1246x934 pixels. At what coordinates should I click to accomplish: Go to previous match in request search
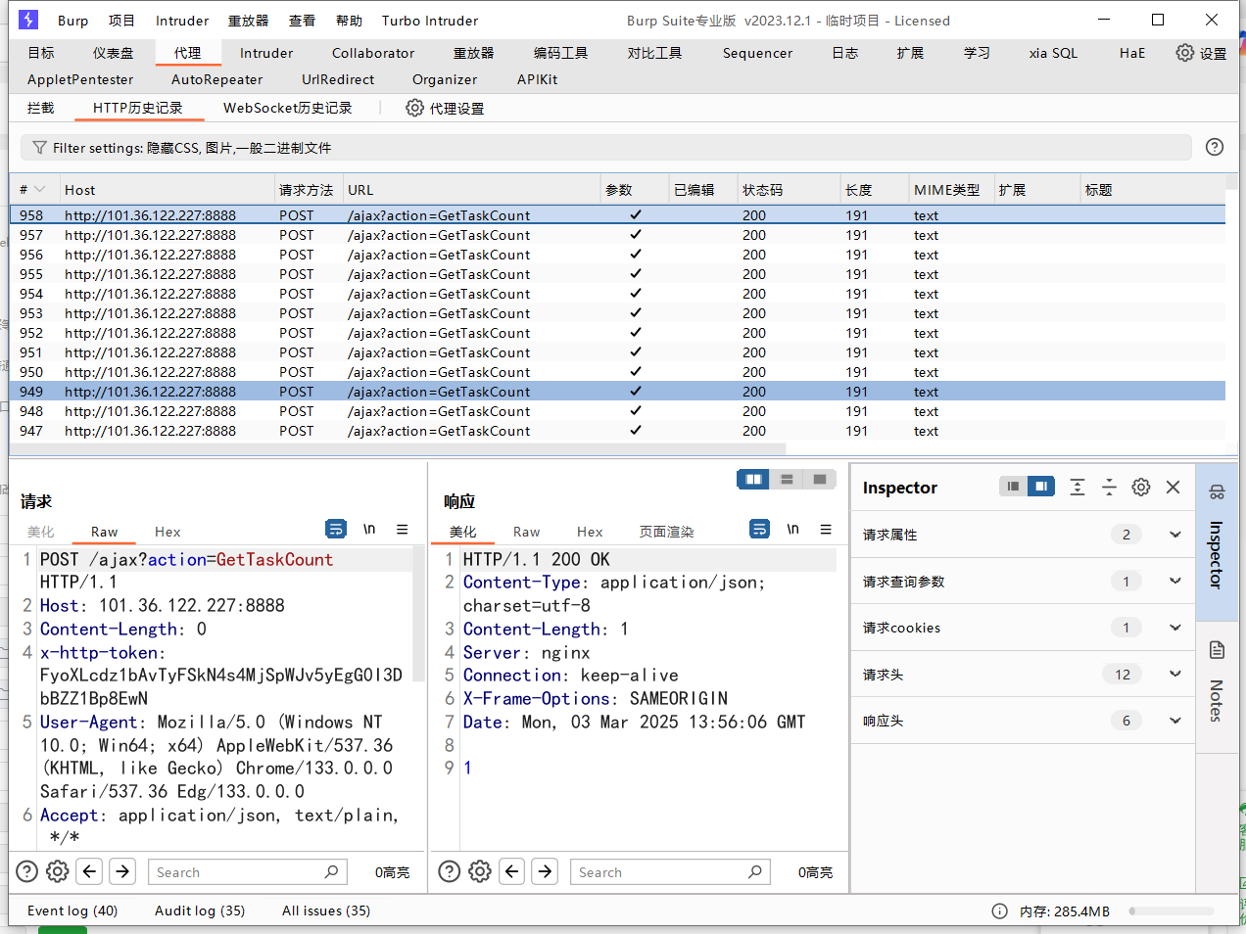coord(90,871)
